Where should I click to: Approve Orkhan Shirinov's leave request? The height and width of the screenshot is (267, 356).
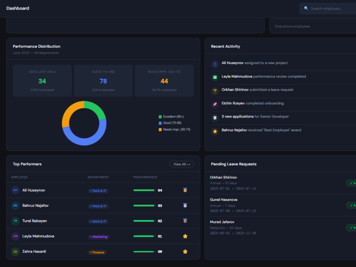coord(351,183)
